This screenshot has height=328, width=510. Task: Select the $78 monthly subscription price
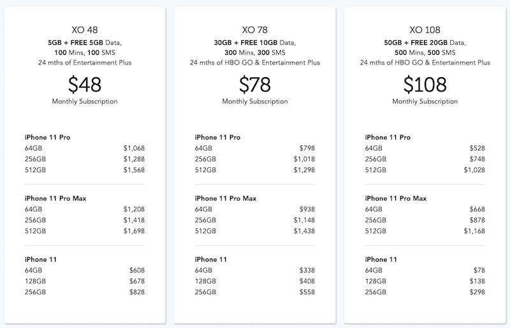254,84
